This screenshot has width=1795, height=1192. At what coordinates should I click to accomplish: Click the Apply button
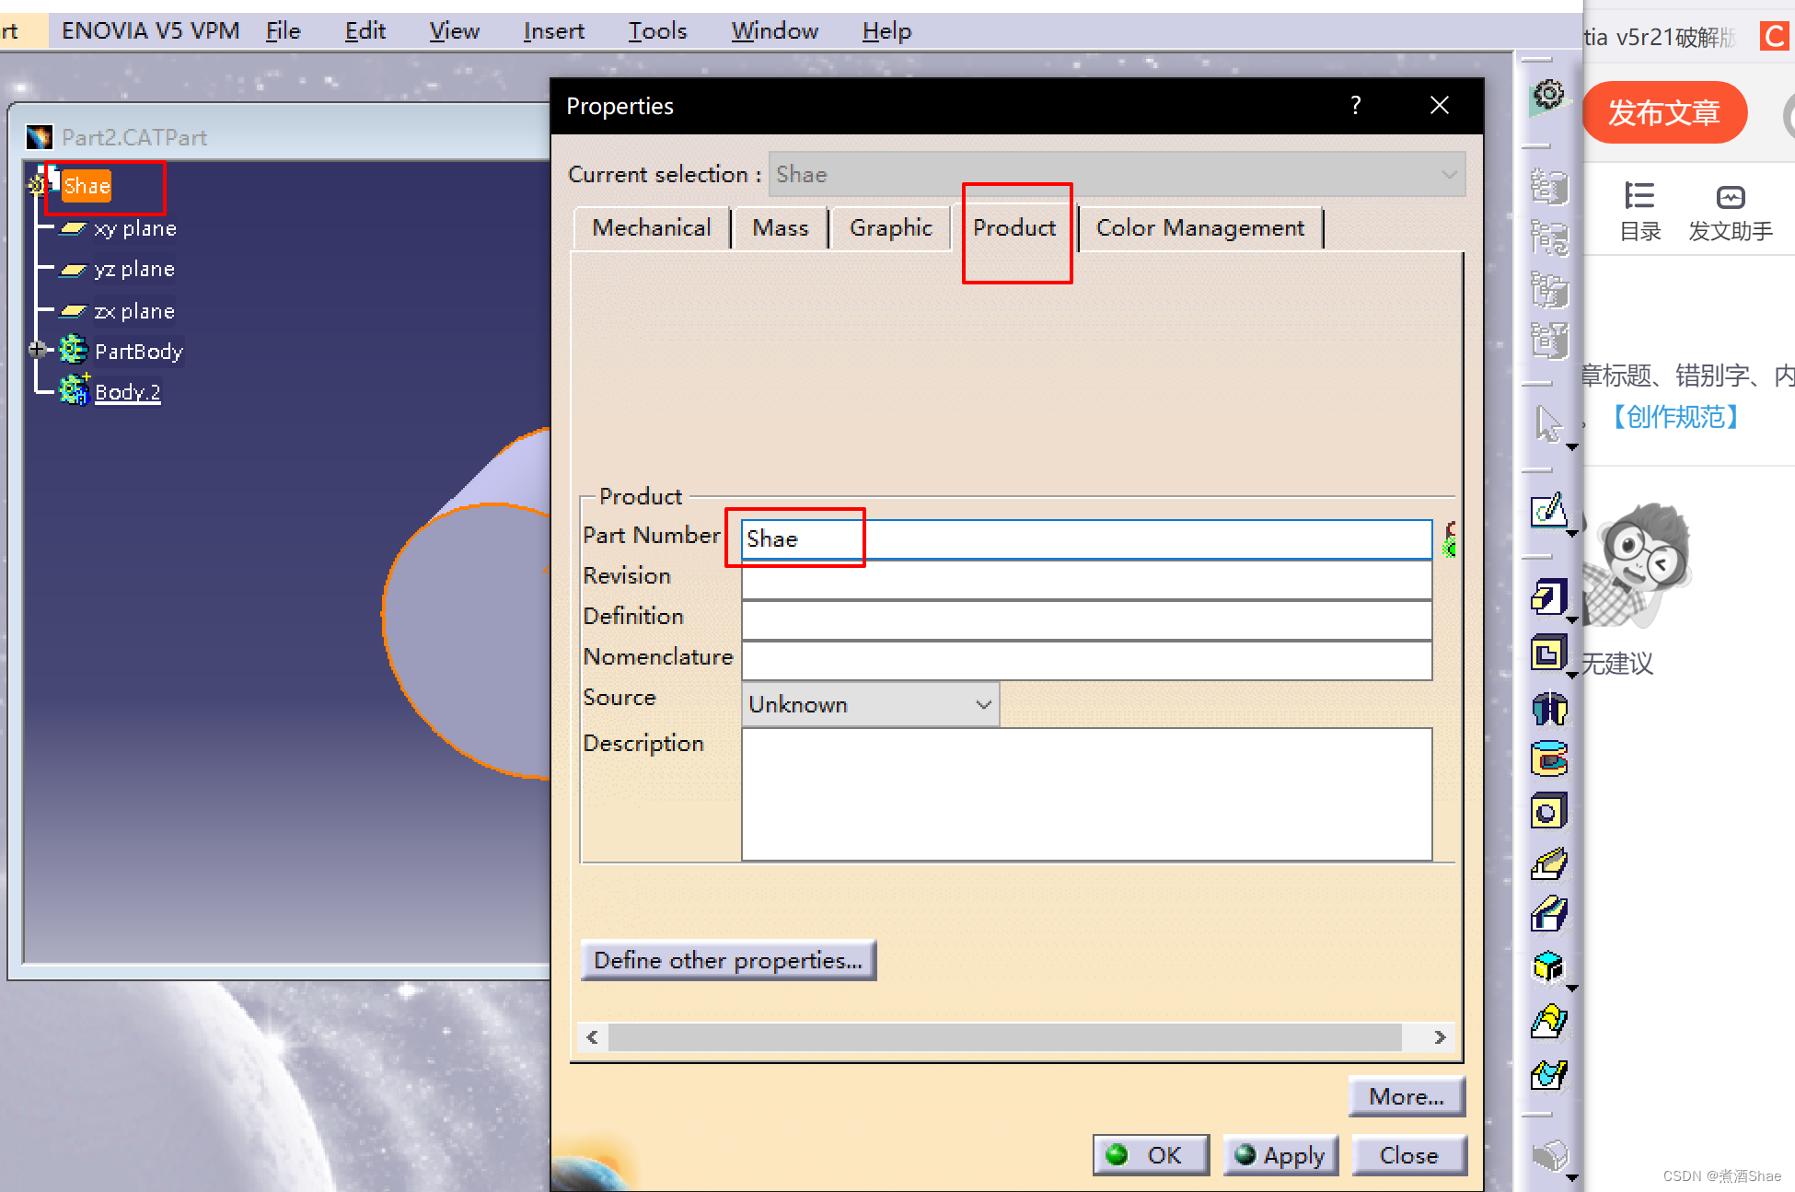(1280, 1155)
